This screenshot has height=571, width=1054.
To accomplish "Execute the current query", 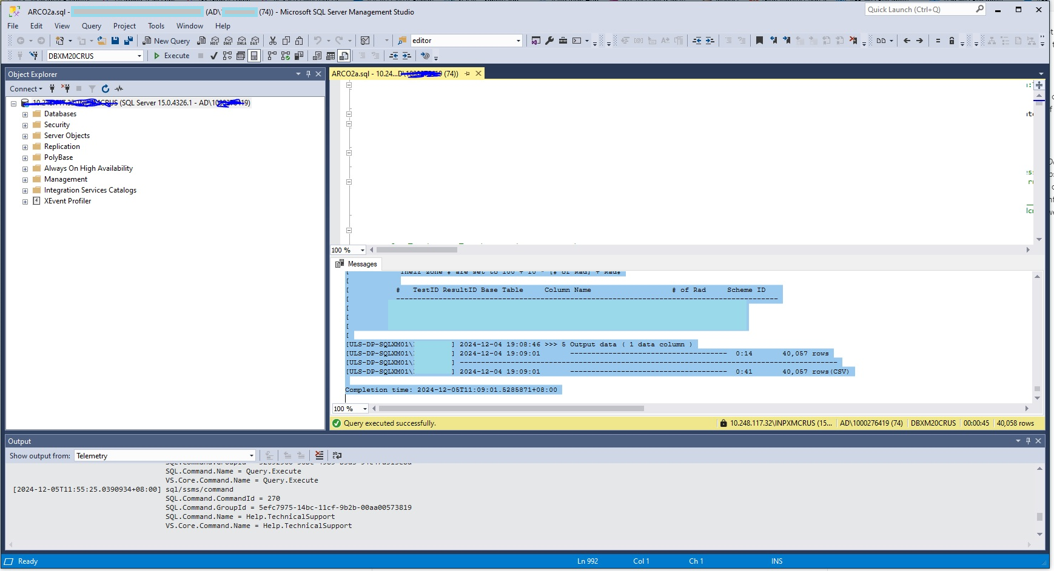I will click(171, 56).
